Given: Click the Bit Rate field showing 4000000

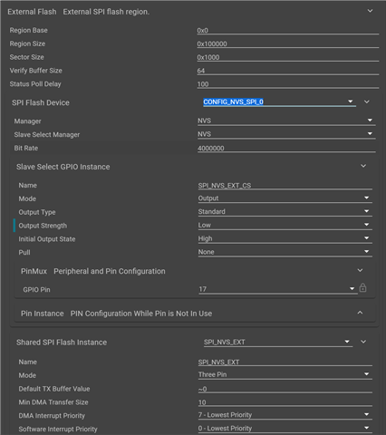Looking at the screenshot, I should coord(286,148).
